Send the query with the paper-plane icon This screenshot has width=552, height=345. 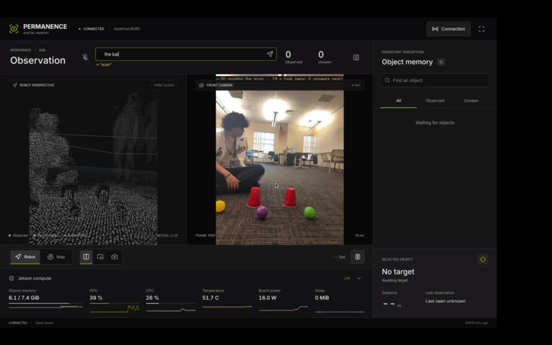(270, 54)
